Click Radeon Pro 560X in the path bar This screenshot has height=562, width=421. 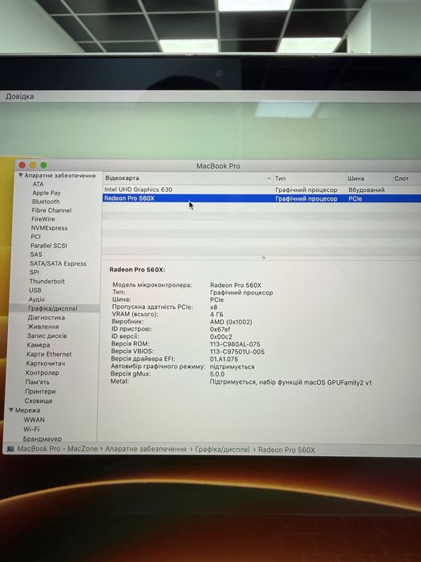(287, 450)
